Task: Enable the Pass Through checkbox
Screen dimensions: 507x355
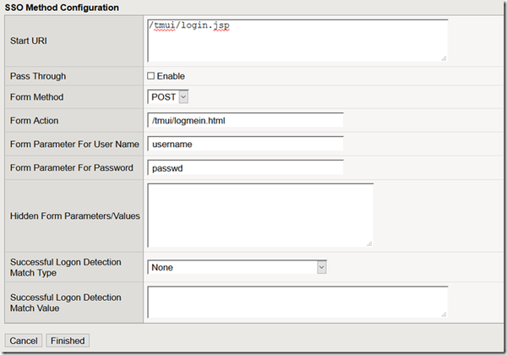Action: (151, 76)
